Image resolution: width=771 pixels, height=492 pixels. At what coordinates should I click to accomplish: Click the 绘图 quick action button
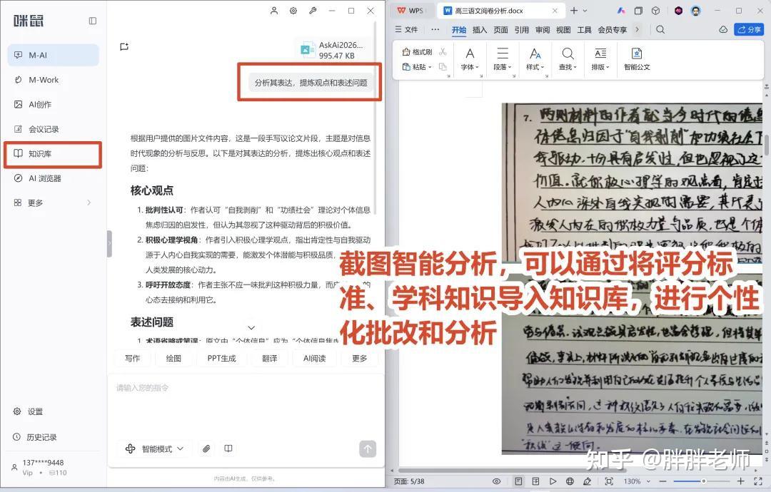point(173,359)
